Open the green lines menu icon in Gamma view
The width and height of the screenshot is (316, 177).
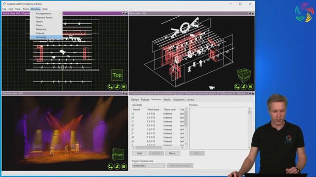(x=124, y=166)
